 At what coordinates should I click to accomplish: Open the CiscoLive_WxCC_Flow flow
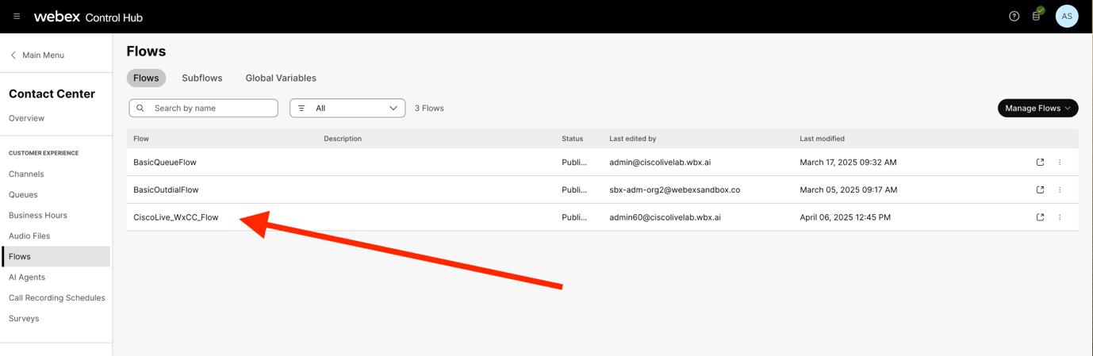coord(176,217)
